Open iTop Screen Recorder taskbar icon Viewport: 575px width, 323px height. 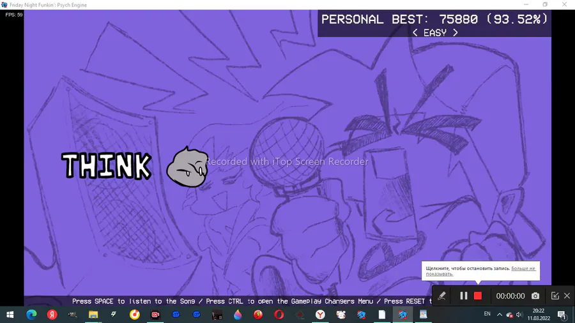155,315
